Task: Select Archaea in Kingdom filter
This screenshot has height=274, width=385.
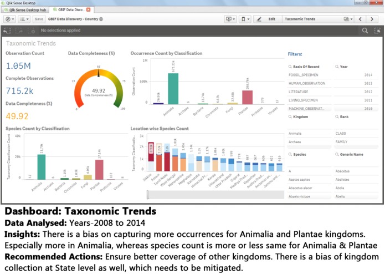Action: (309, 142)
